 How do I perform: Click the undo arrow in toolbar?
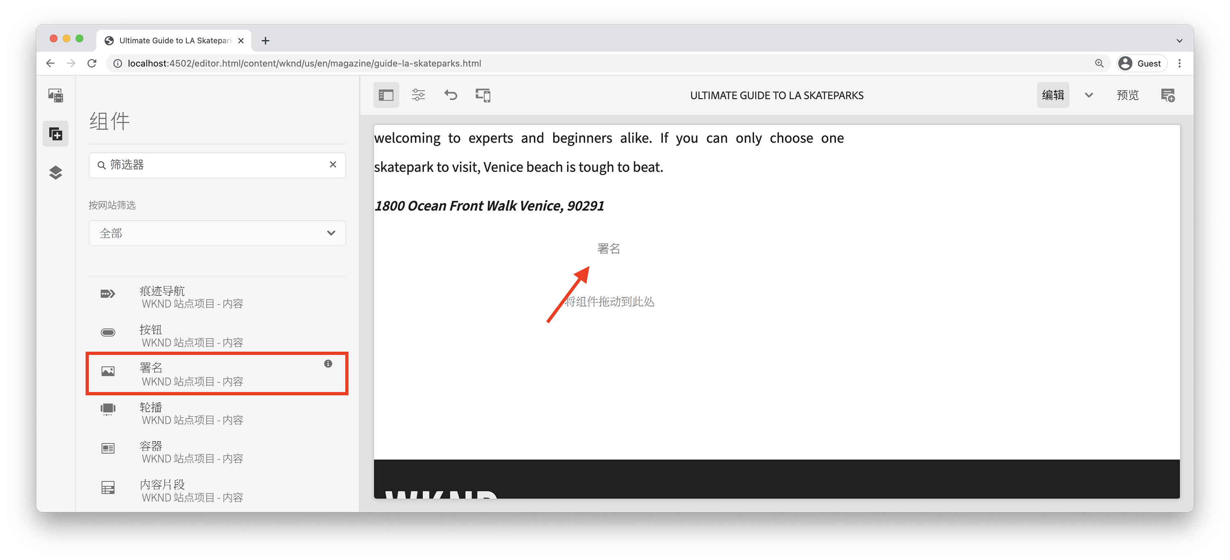(450, 95)
